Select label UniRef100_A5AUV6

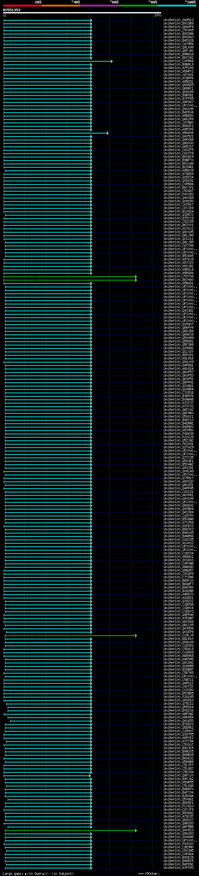178,133
